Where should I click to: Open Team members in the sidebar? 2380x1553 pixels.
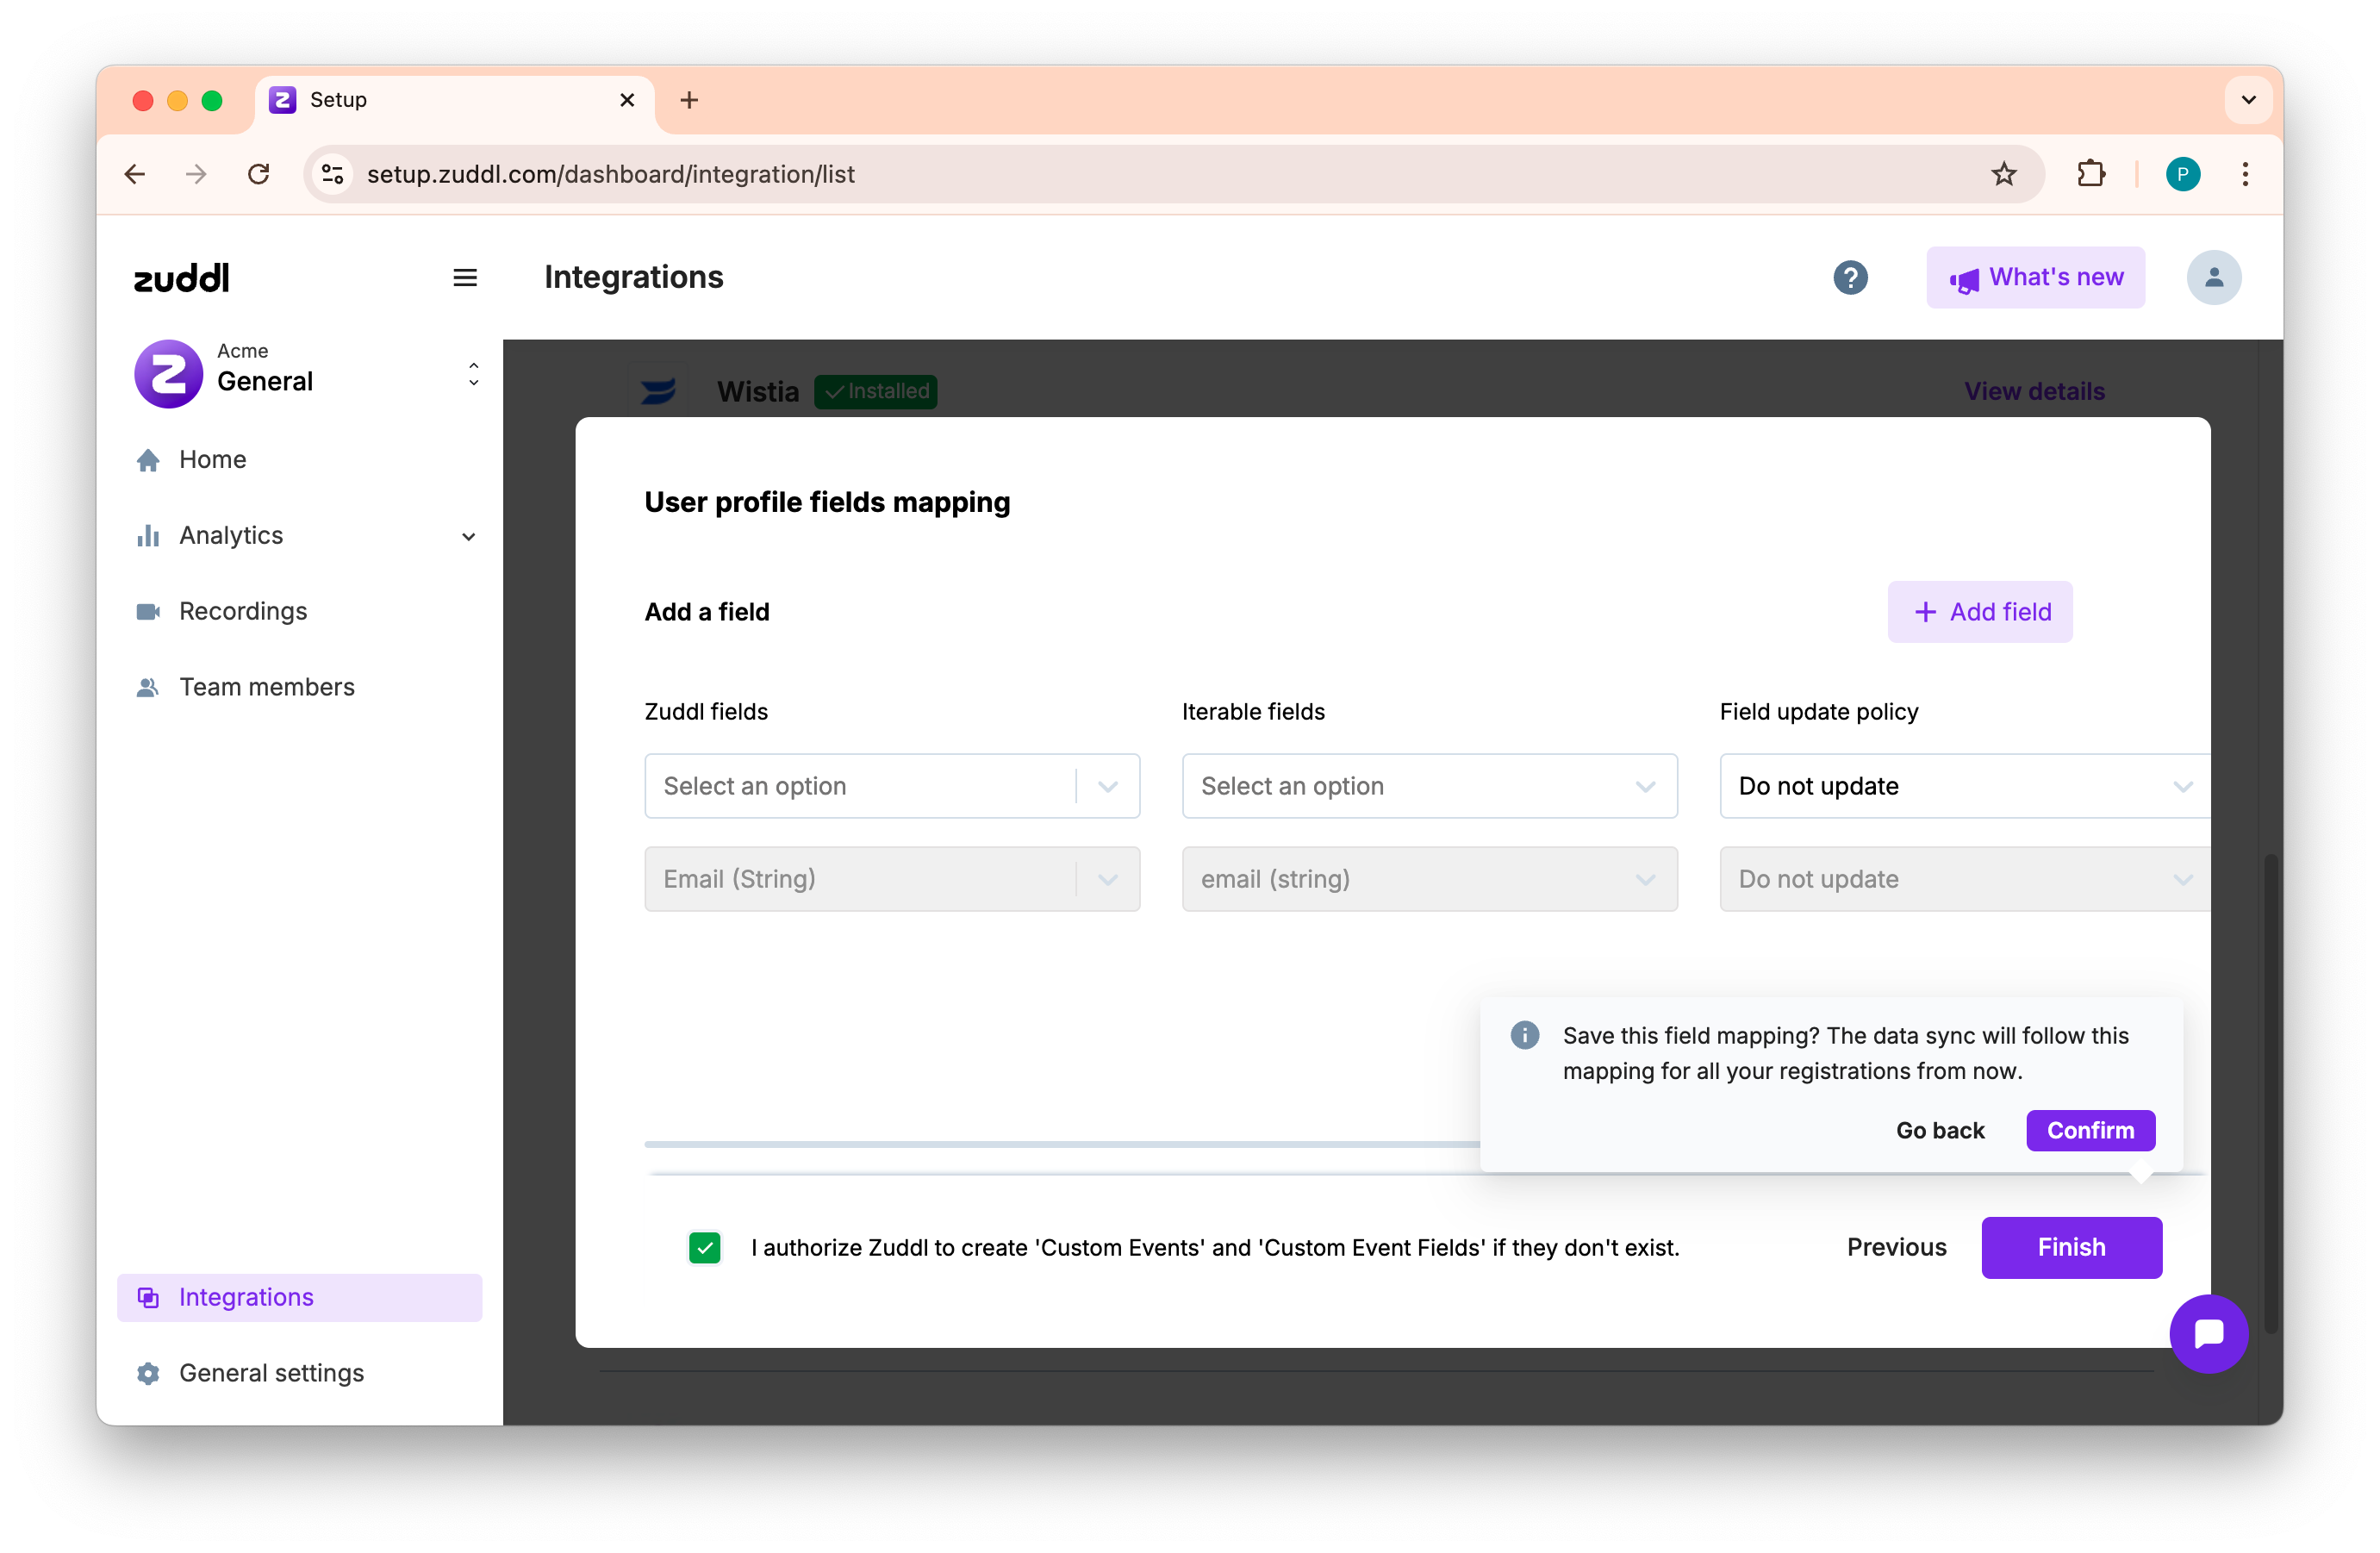tap(266, 687)
